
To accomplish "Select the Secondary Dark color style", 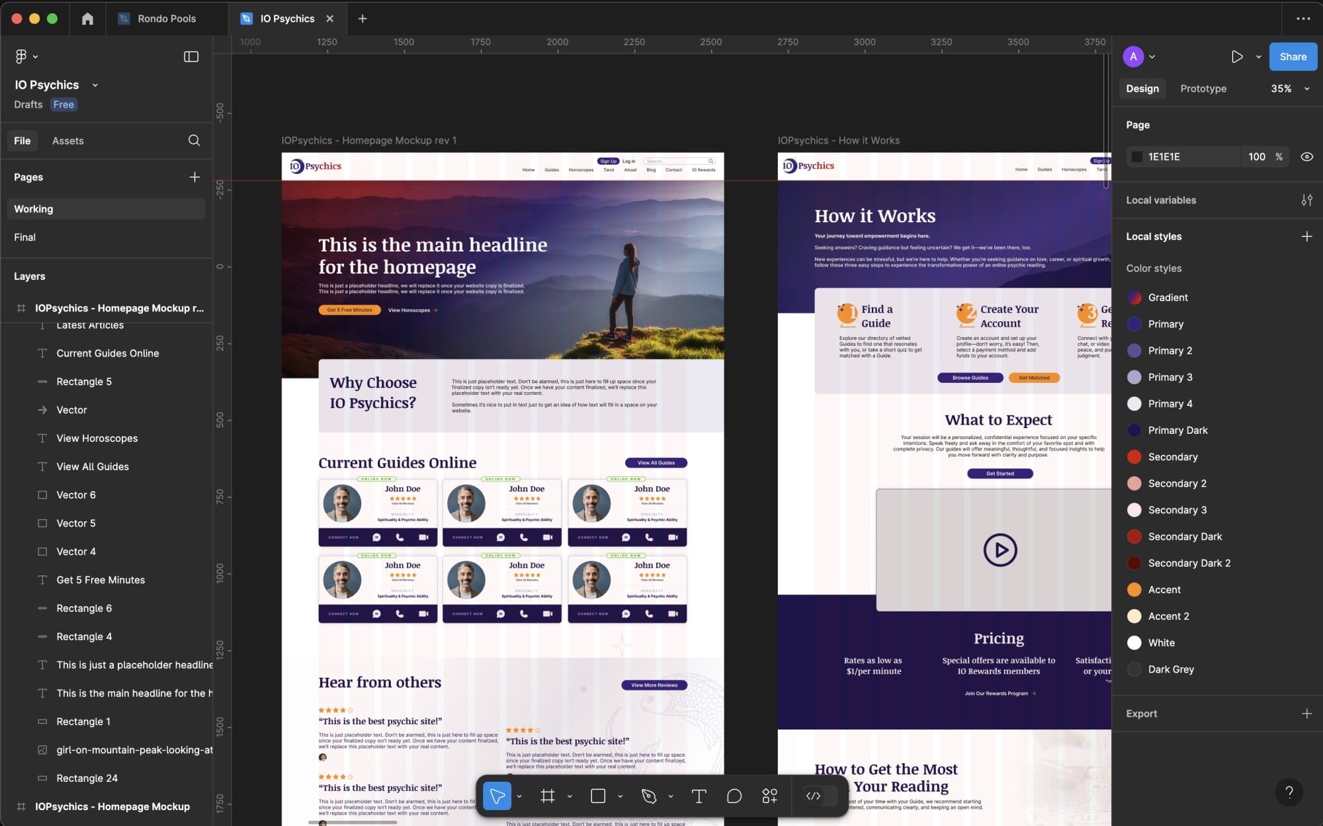I will (1183, 536).
